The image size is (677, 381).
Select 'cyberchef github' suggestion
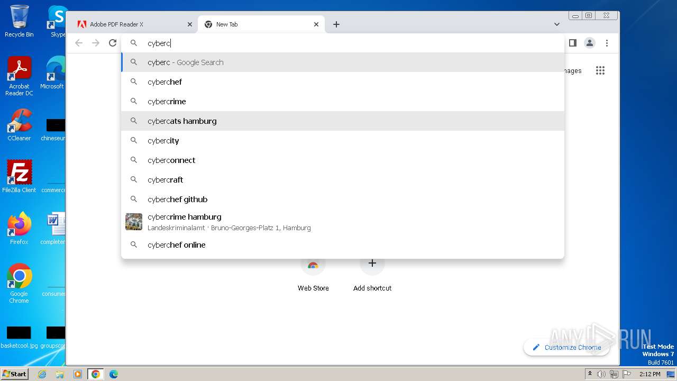tap(343, 199)
